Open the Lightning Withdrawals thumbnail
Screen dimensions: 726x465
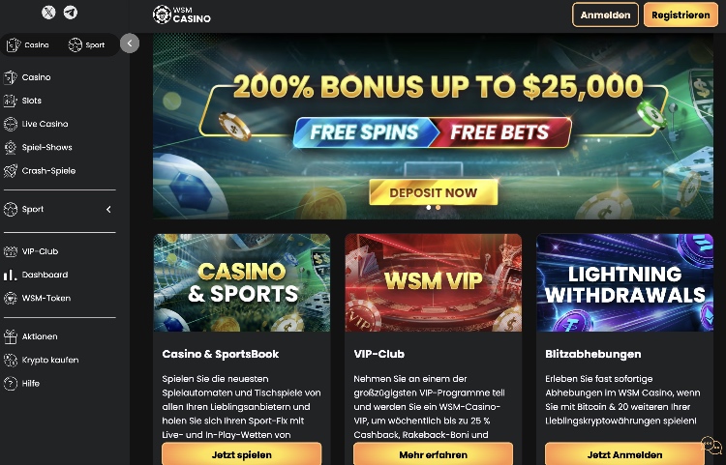click(x=624, y=282)
